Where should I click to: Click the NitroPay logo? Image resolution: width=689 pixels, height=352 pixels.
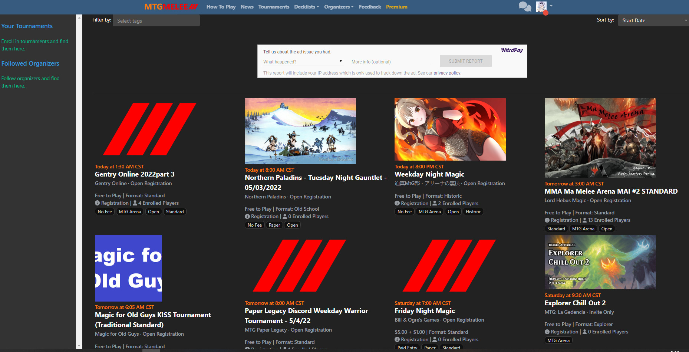[x=512, y=50]
